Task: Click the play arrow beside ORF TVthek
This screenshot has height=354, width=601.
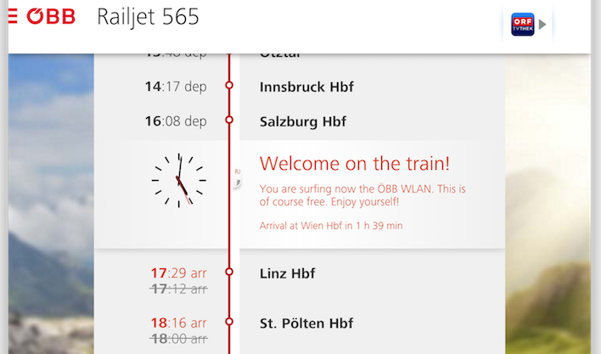Action: coord(542,25)
